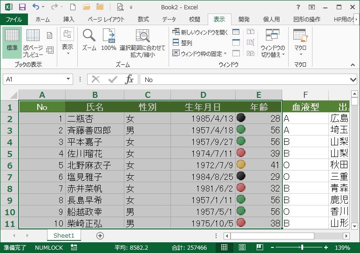Open the 表示 show dropdown
Image resolution: width=360 pixels, height=253 pixels.
coord(67,42)
